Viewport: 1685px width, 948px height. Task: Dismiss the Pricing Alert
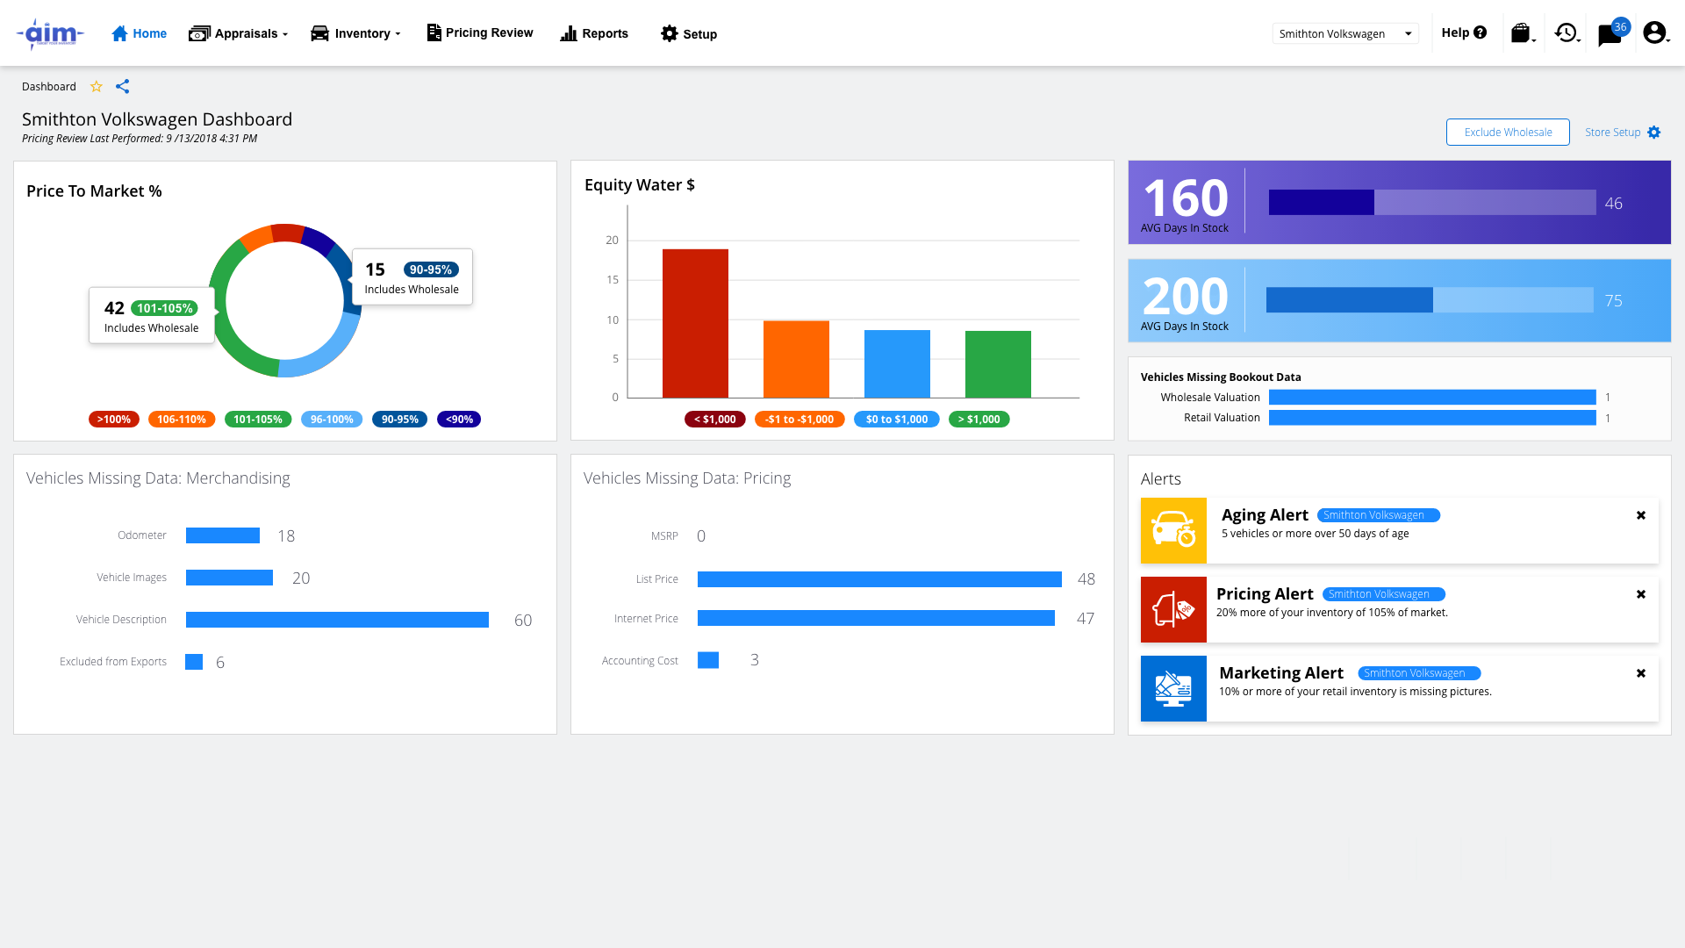1641,594
